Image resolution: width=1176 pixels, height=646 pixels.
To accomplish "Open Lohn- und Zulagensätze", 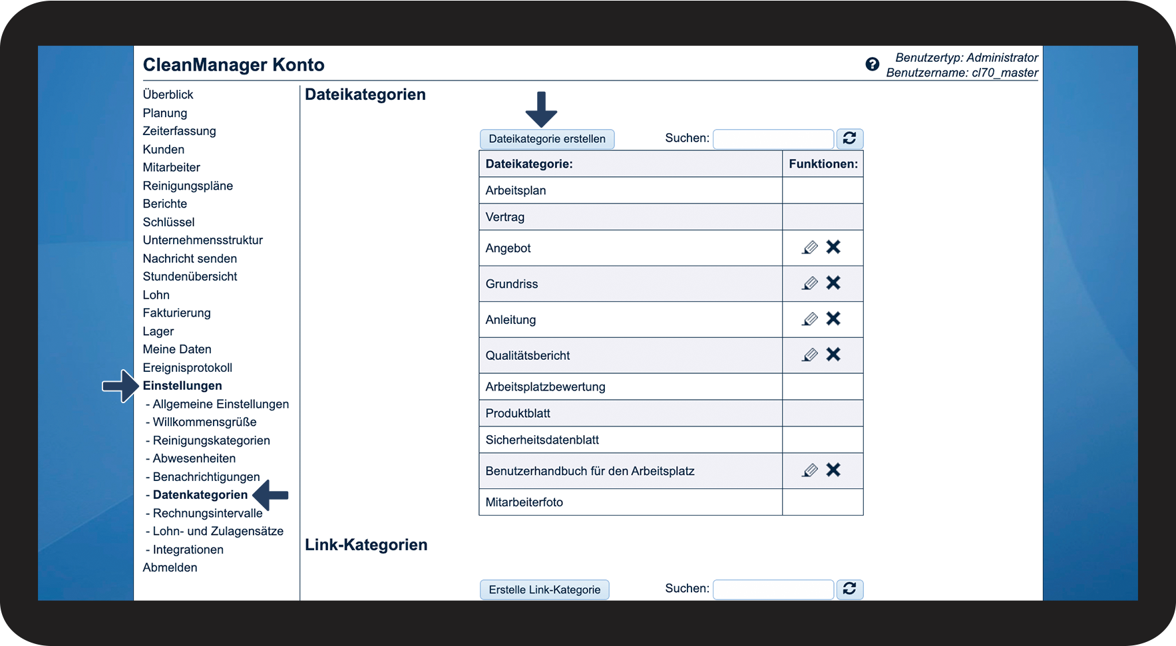I will [218, 532].
